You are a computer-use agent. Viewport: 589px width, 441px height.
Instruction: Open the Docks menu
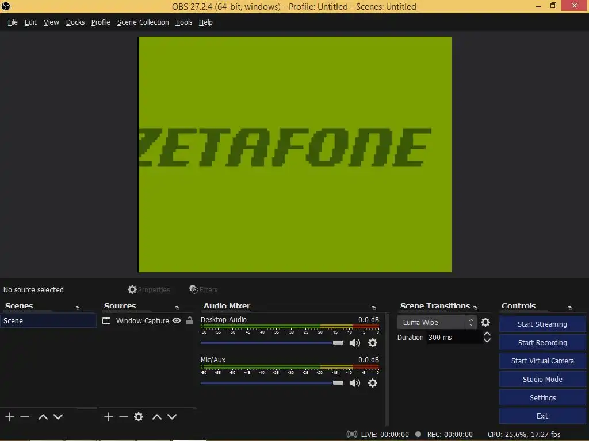coord(75,22)
